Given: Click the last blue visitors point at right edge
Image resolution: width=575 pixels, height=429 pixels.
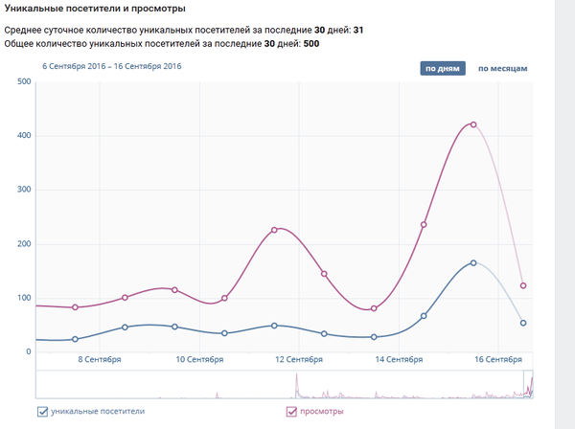Looking at the screenshot, I should click(x=523, y=323).
